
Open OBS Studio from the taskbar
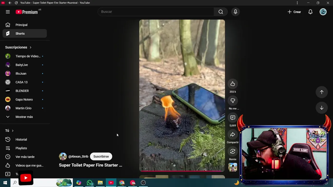pyautogui.click(x=143, y=183)
